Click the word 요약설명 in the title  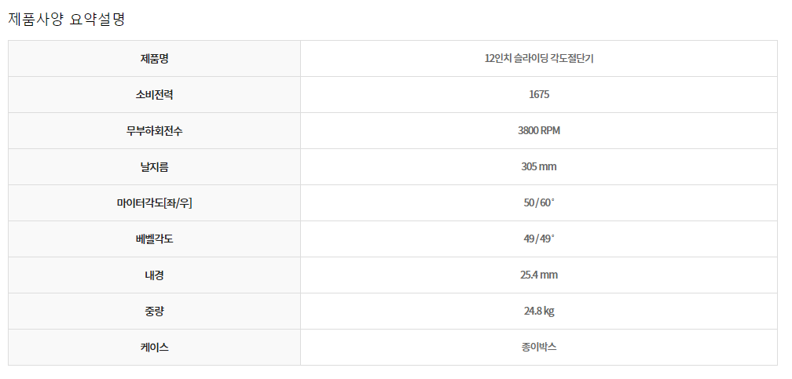(98, 20)
